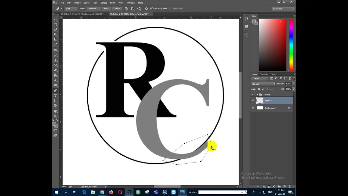The width and height of the screenshot is (348, 196).
Task: Select the Eyedropper tool
Action: pyautogui.click(x=55, y=45)
